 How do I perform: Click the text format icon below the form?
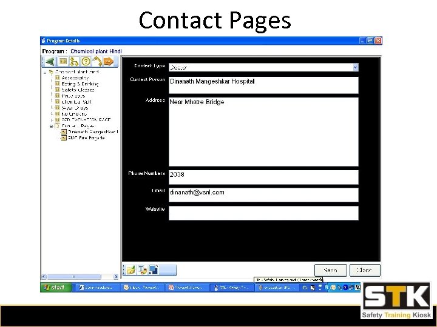(x=142, y=269)
